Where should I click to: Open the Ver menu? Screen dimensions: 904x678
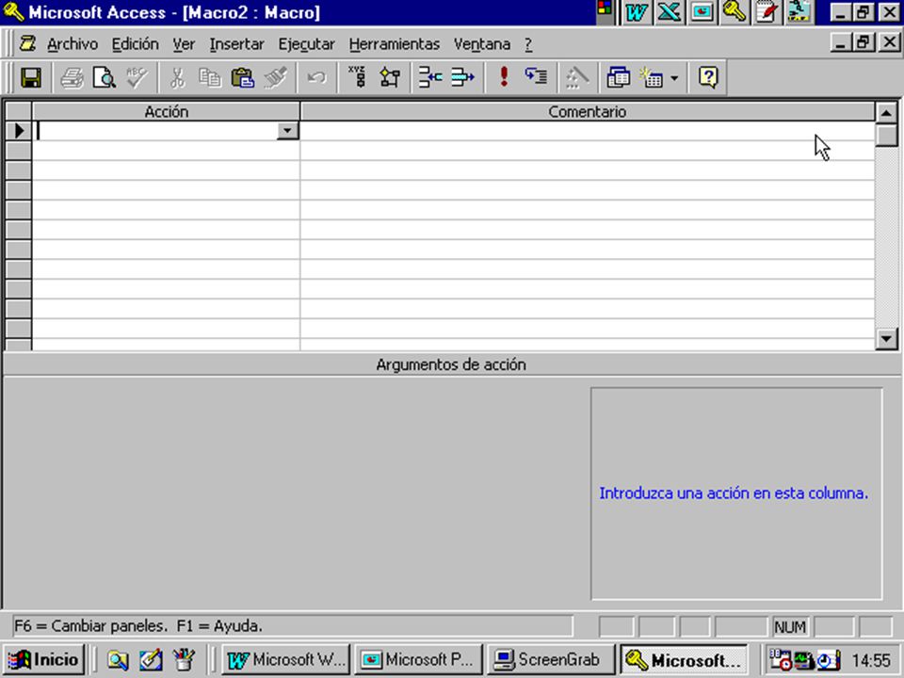pos(184,44)
